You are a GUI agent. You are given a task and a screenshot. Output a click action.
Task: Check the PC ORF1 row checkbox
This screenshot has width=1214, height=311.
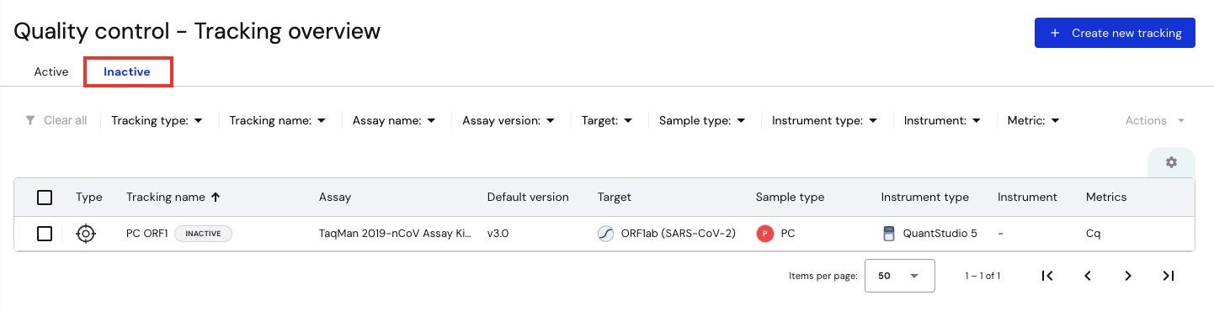click(x=45, y=234)
